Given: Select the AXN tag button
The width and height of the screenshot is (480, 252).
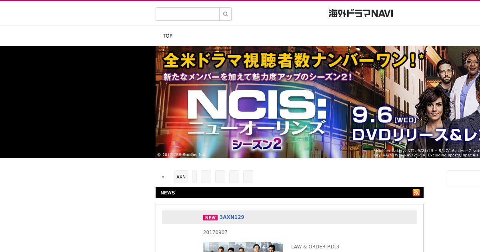Looking at the screenshot, I should (181, 177).
